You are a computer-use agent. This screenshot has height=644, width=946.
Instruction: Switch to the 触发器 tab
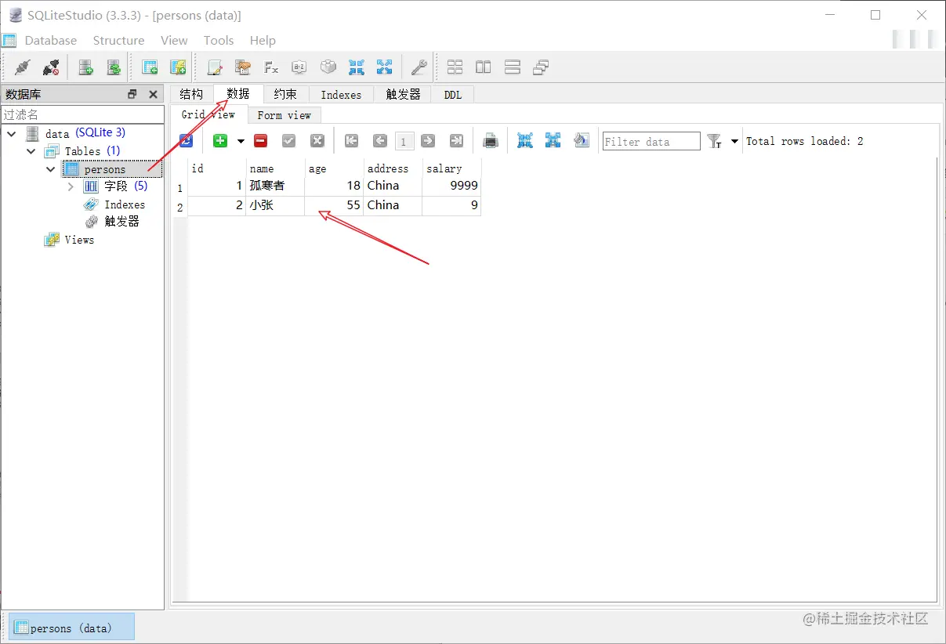(403, 94)
